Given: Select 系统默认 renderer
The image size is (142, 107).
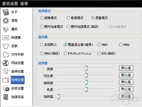Looking at the screenshot, I should click(48, 45).
